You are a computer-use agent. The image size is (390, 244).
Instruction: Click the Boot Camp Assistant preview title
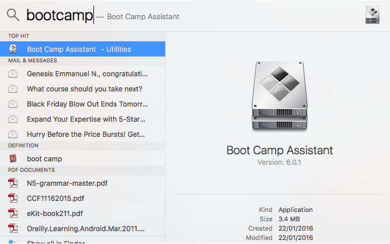[x=280, y=150]
